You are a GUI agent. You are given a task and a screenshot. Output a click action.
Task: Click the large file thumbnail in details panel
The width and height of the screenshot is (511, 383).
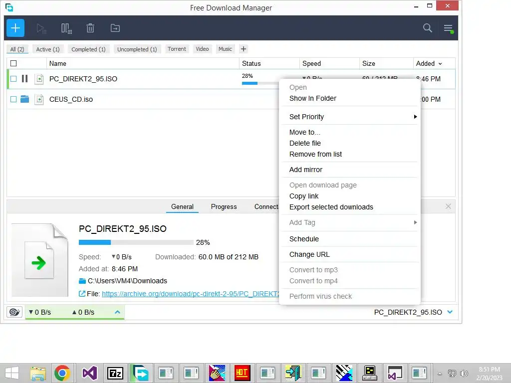click(40, 260)
